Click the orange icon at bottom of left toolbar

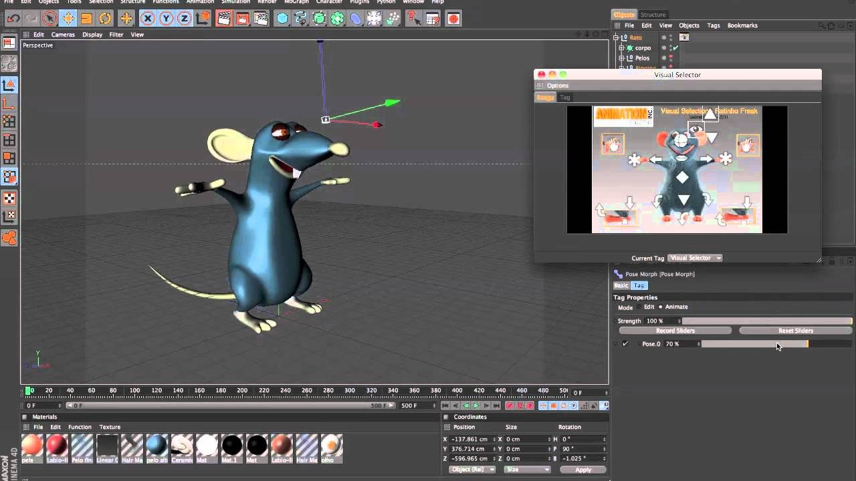point(9,238)
